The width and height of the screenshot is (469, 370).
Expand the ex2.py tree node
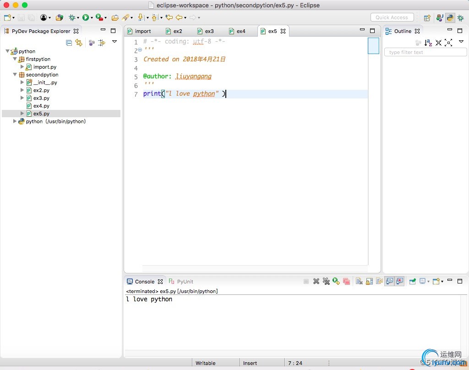point(22,90)
